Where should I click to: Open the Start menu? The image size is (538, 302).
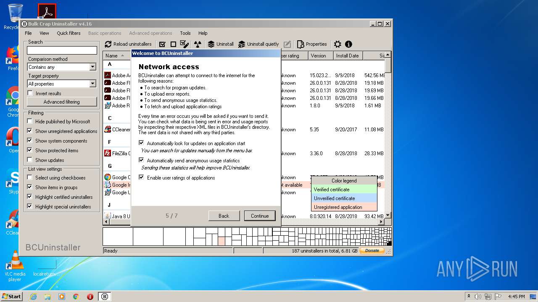pos(11,296)
